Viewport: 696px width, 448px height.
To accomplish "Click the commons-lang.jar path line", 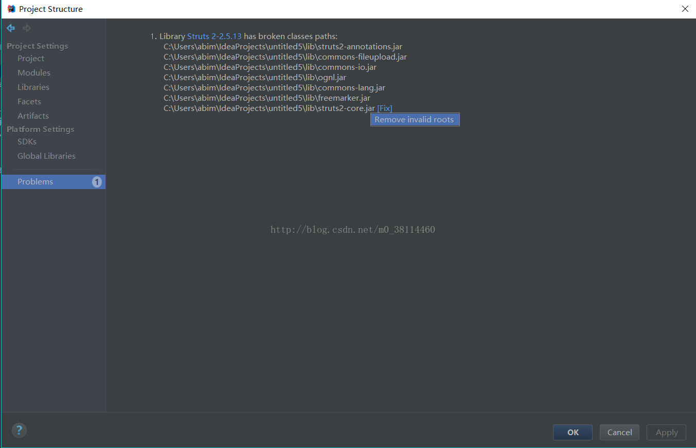I will [274, 88].
